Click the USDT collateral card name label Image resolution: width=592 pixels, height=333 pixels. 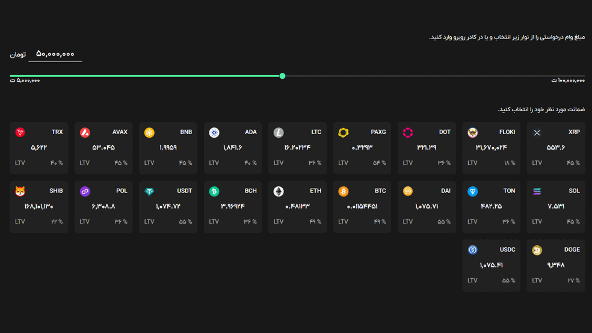(x=185, y=191)
